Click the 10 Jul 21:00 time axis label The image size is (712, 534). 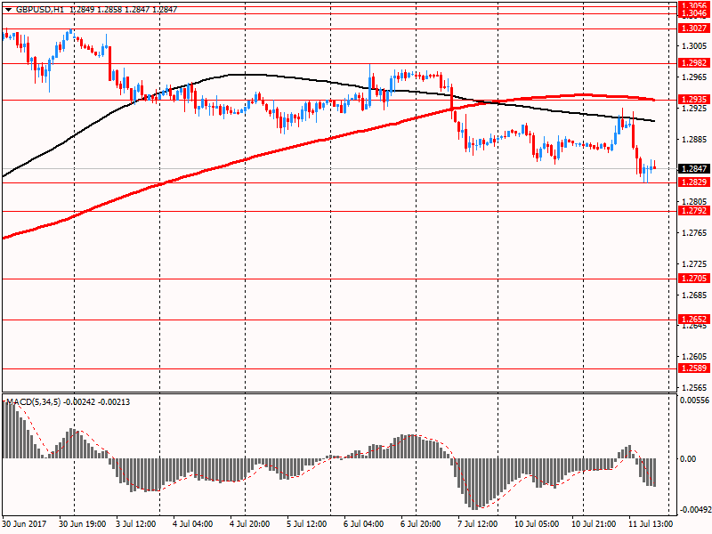[x=594, y=524]
